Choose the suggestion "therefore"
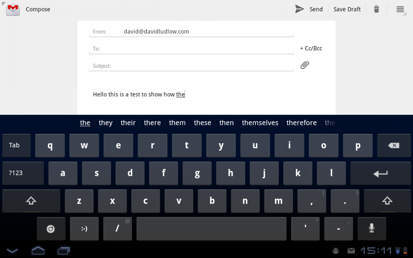Image resolution: width=413 pixels, height=258 pixels. coord(301,123)
